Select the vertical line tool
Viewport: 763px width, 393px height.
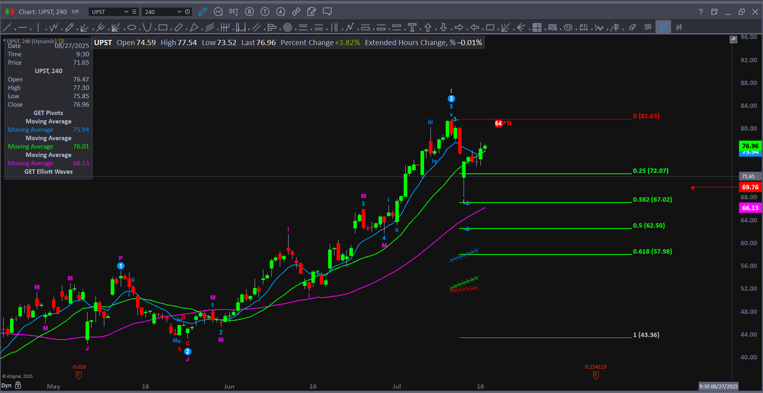pyautogui.click(x=38, y=27)
